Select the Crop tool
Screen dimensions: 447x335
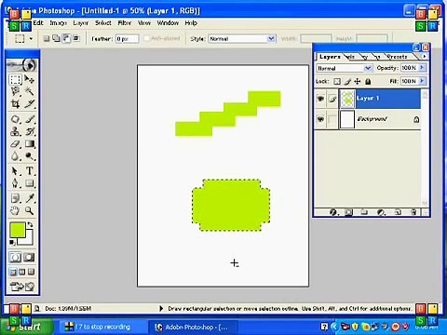15,104
